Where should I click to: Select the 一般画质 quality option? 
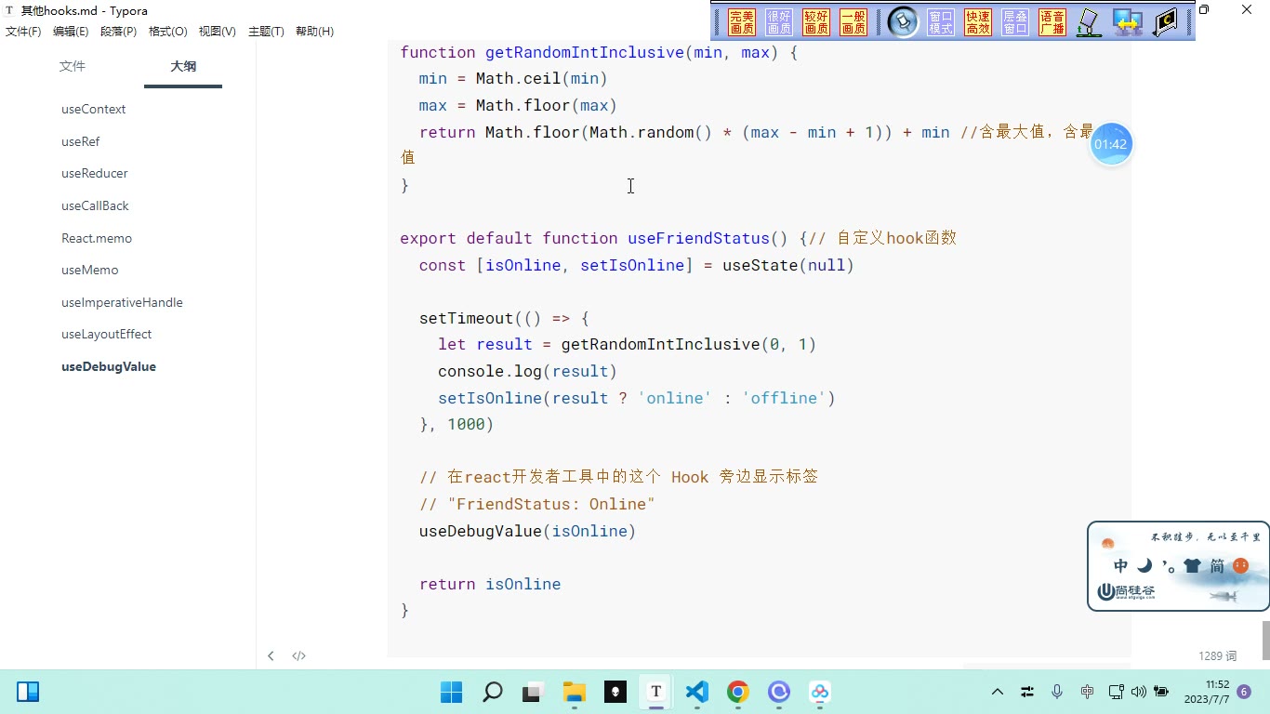tap(853, 22)
